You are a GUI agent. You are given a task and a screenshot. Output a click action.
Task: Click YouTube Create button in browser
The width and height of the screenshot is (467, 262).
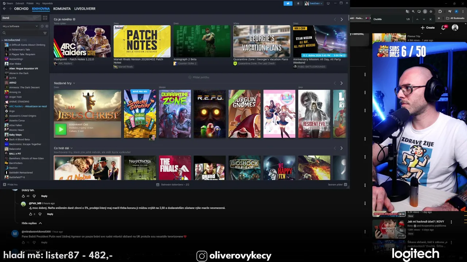[x=428, y=28]
